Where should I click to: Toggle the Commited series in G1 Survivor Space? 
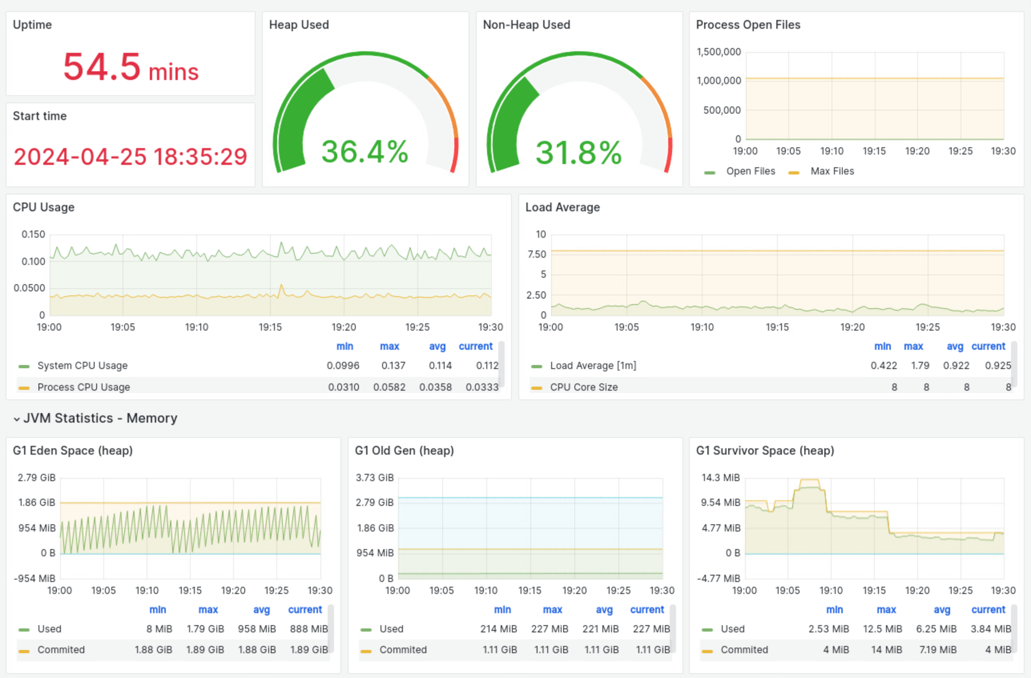744,650
